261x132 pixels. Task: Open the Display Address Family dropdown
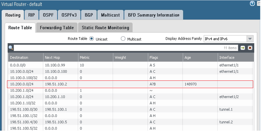pos(225,39)
